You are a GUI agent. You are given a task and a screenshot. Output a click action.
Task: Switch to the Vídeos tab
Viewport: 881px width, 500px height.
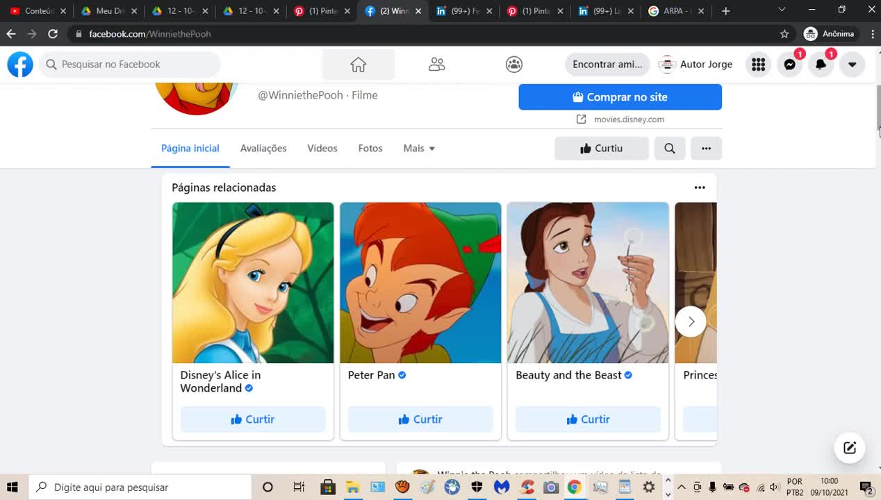pos(322,148)
